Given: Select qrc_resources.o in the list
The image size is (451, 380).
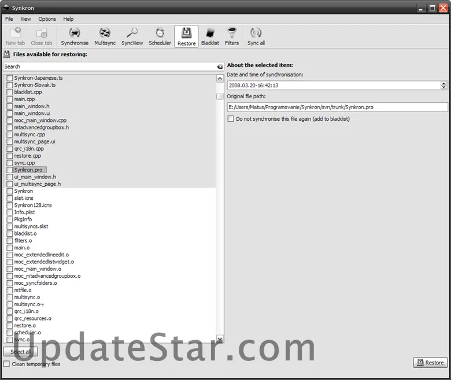Looking at the screenshot, I should 33,319.
